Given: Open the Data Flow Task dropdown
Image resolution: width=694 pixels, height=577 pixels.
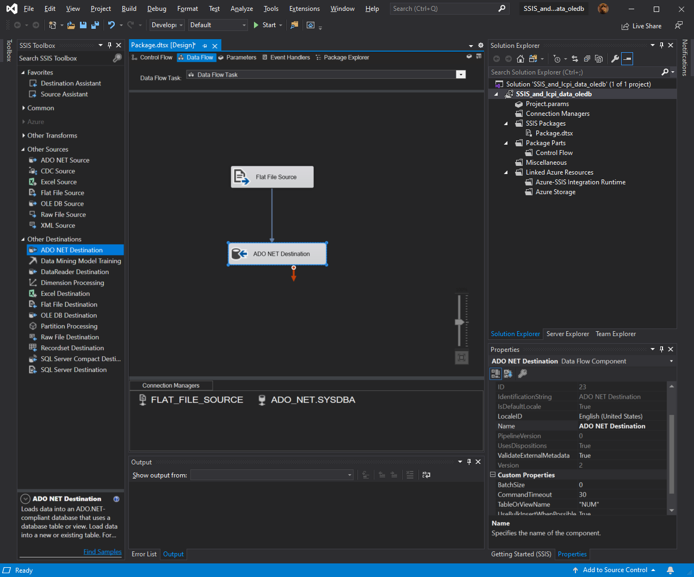Looking at the screenshot, I should coord(461,75).
